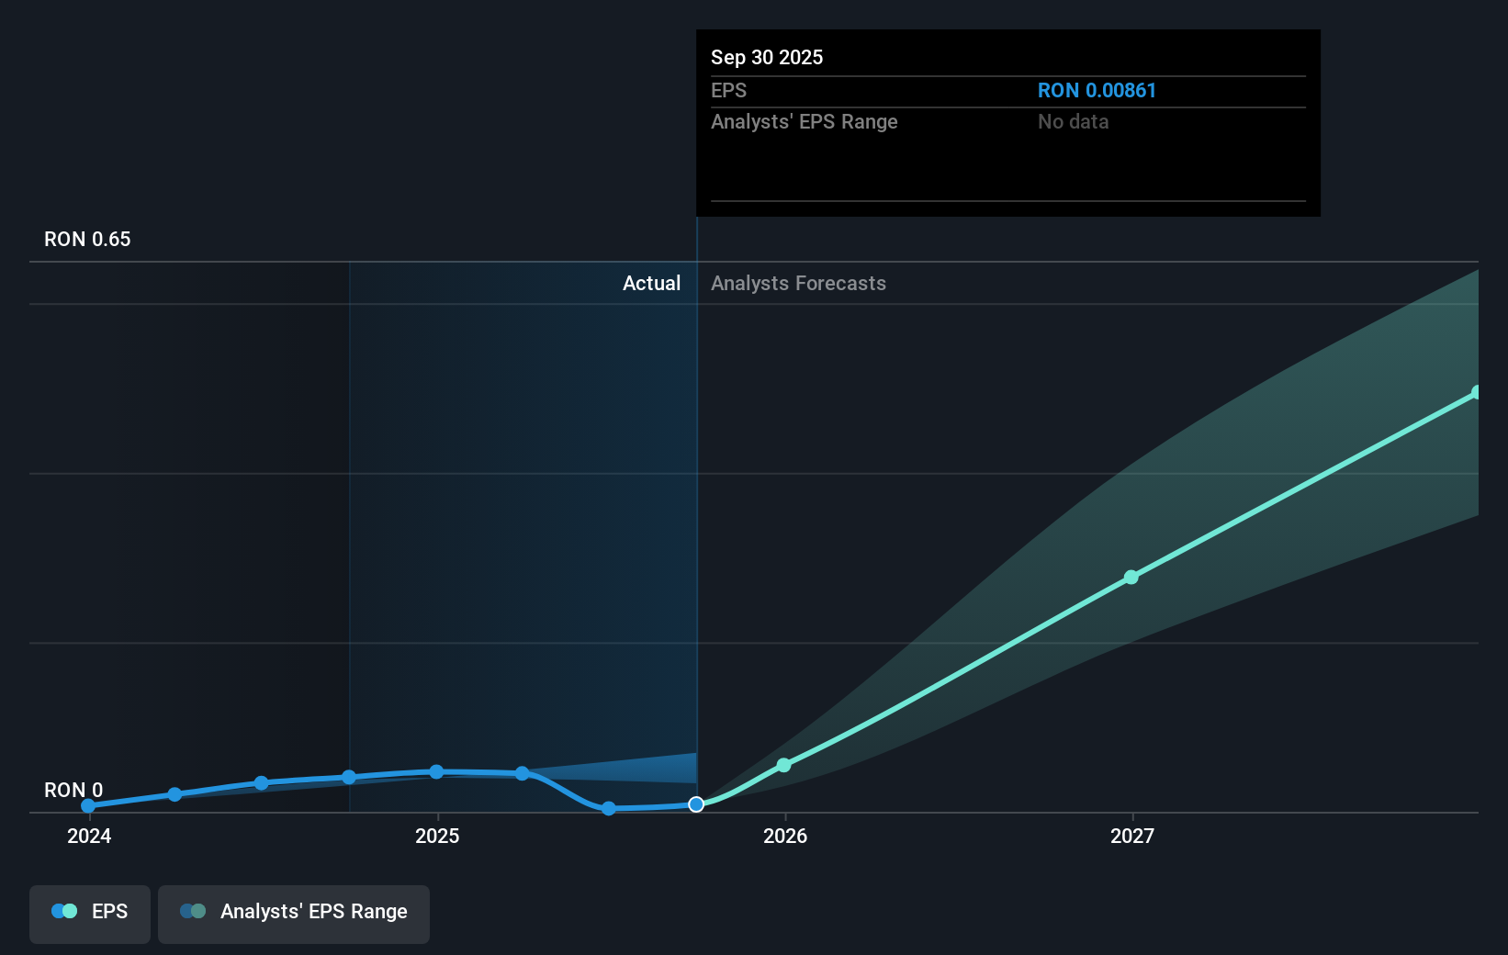The height and width of the screenshot is (955, 1508).
Task: Toggle the EPS series visibility in legend
Action: (89, 914)
